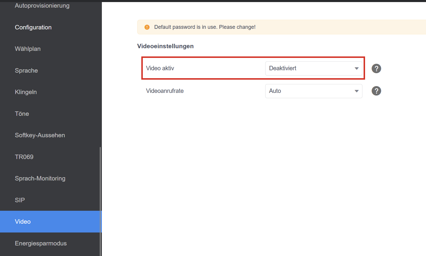The width and height of the screenshot is (426, 256).
Task: Open the Wählplan menu item
Action: 28,49
